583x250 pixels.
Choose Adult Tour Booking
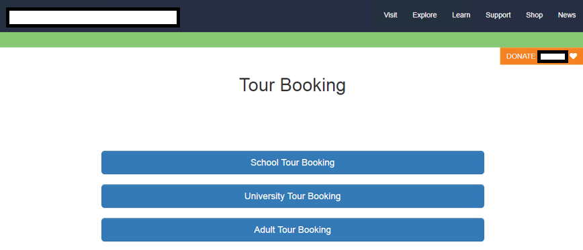[x=293, y=230]
